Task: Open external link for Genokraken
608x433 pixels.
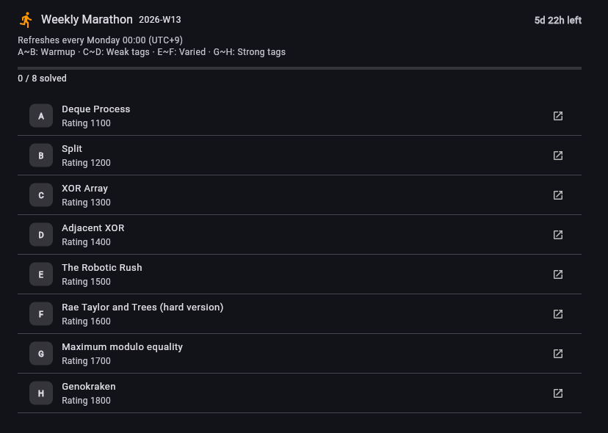Action: [558, 393]
